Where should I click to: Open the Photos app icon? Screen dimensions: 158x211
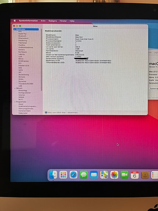coord(114,175)
